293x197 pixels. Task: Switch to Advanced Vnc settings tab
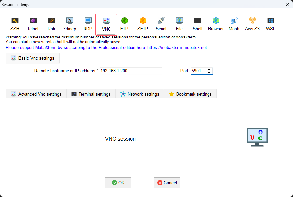(x=36, y=94)
